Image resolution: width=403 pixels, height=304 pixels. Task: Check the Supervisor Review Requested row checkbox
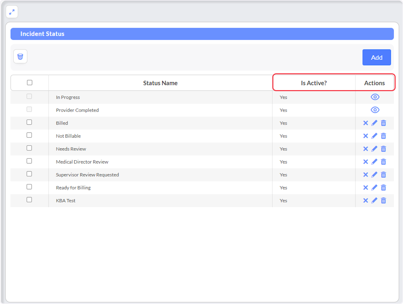pyautogui.click(x=29, y=174)
